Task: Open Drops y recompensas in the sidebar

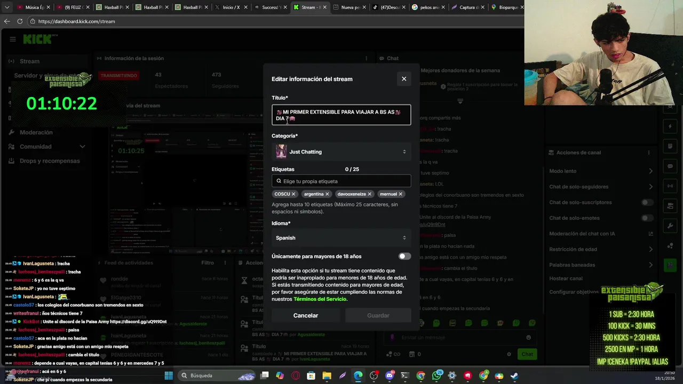Action: point(50,161)
